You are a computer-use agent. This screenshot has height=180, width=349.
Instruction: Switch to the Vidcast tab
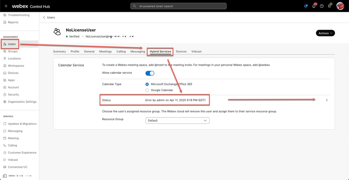pos(196,51)
